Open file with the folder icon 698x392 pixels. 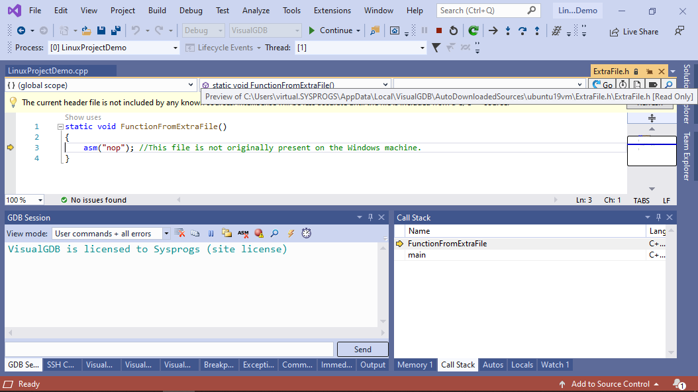86,30
